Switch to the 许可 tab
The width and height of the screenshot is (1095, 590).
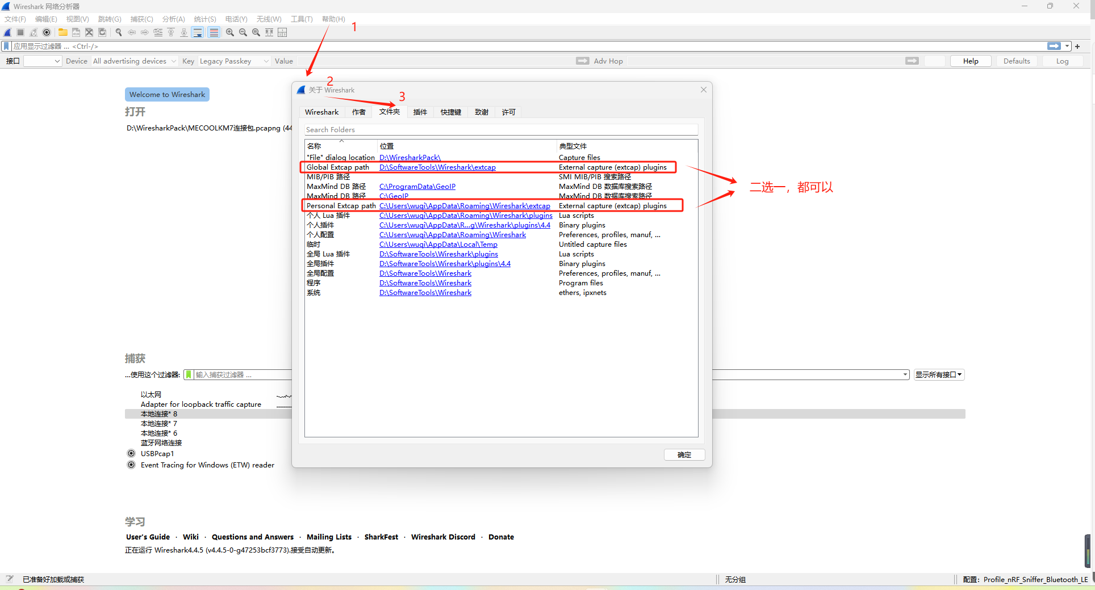point(509,112)
